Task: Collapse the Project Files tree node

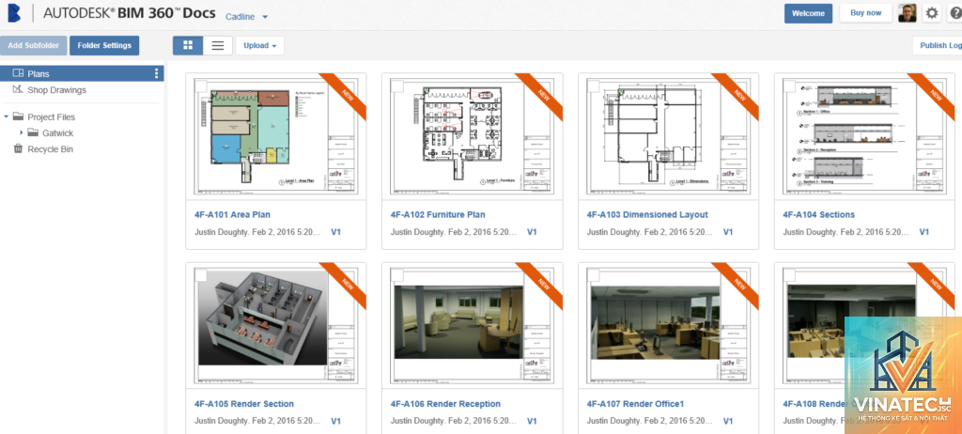Action: coord(7,116)
